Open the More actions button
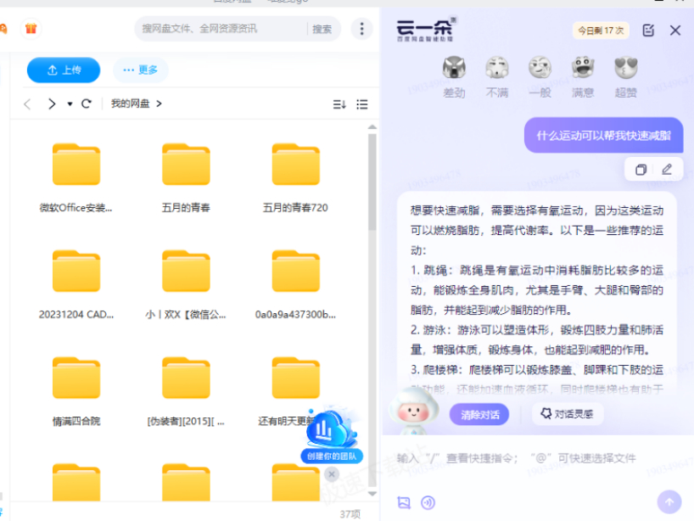 pyautogui.click(x=141, y=70)
